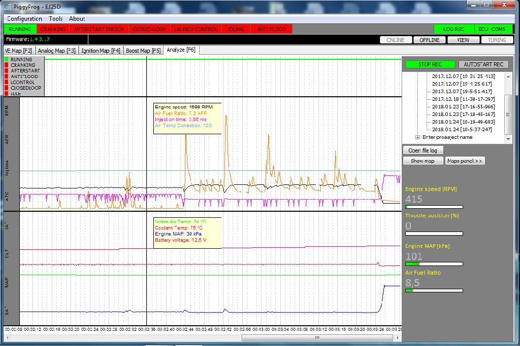Click the Open file log button
The image size is (520, 346).
tap(423, 150)
